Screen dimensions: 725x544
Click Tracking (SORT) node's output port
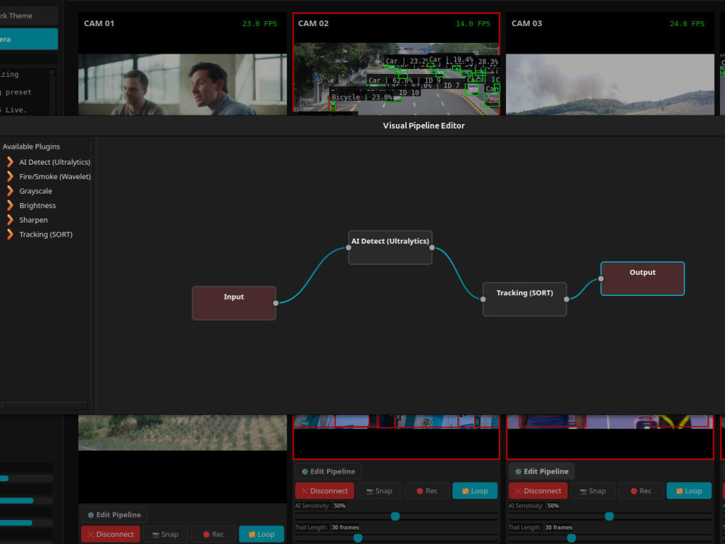click(x=566, y=300)
